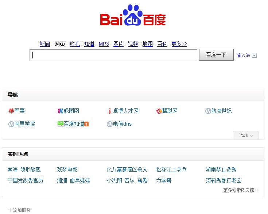Open hot topic 松花江上老兵

coord(171,170)
